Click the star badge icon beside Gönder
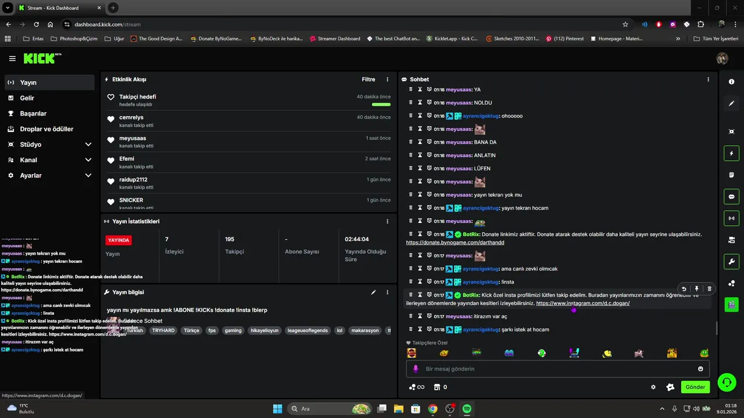The width and height of the screenshot is (744, 418). coord(670,387)
